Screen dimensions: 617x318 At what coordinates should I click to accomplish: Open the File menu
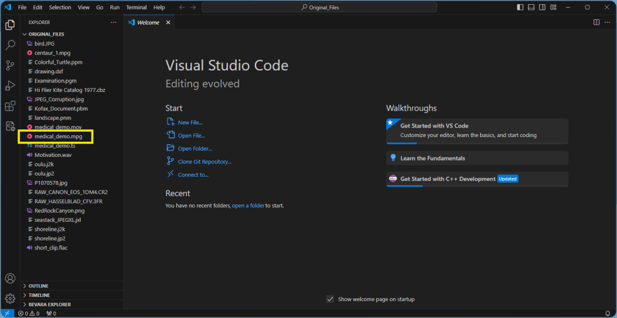coord(22,7)
